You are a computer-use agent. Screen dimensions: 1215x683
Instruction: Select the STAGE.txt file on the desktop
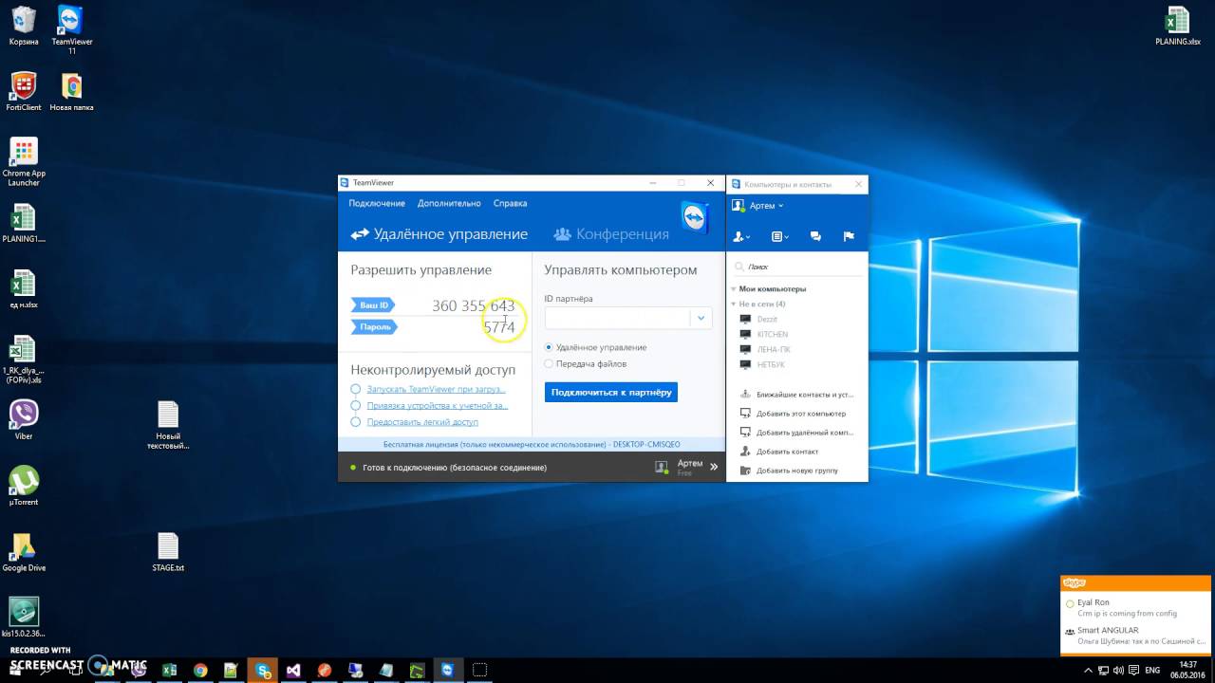[168, 552]
